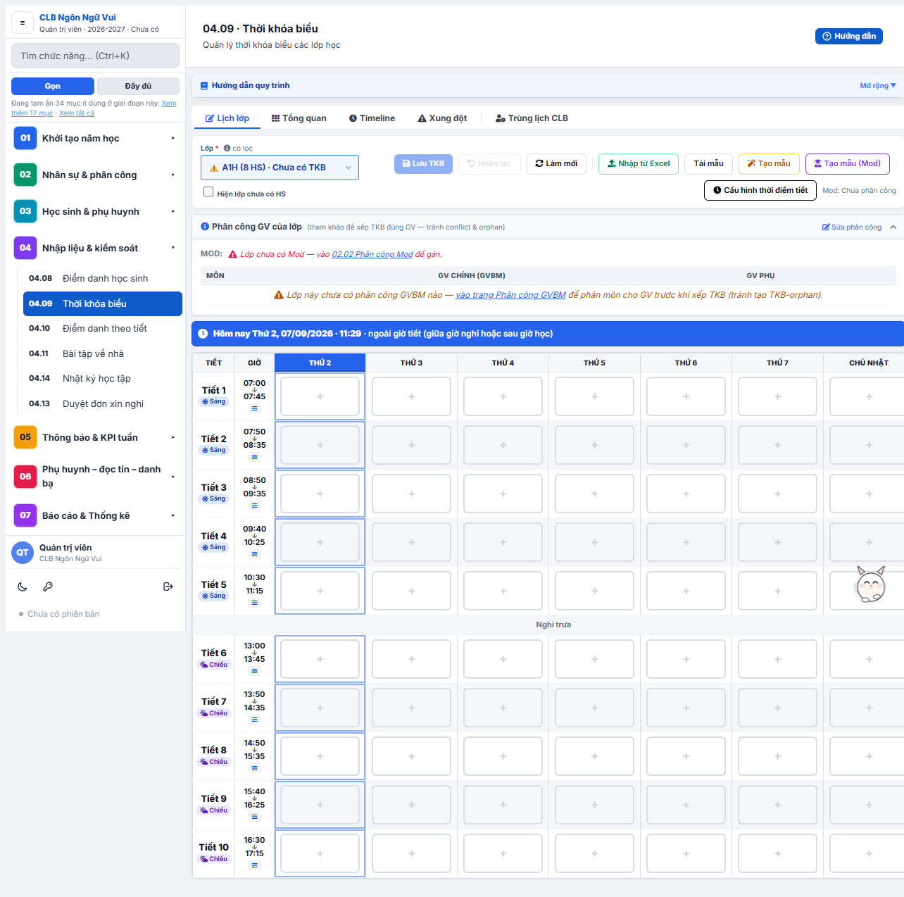
Task: Click the key icon in the sidebar footer
Action: tap(48, 586)
